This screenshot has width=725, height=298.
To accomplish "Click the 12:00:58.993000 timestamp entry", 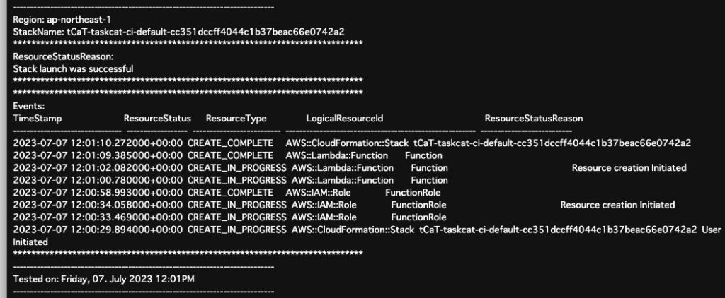I will pos(98,192).
